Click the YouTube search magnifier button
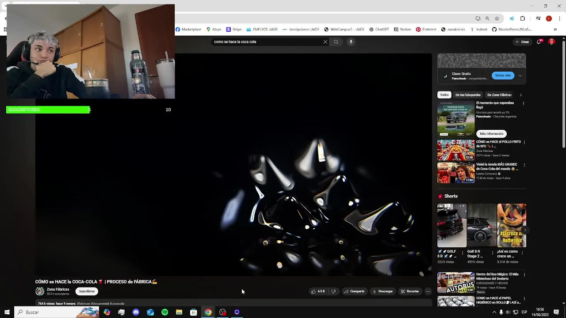This screenshot has height=318, width=566. pos(336,42)
